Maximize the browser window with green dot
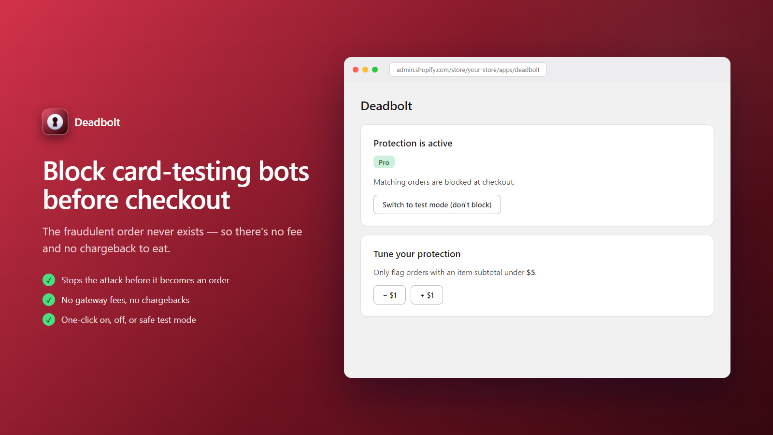This screenshot has width=773, height=435. point(375,70)
